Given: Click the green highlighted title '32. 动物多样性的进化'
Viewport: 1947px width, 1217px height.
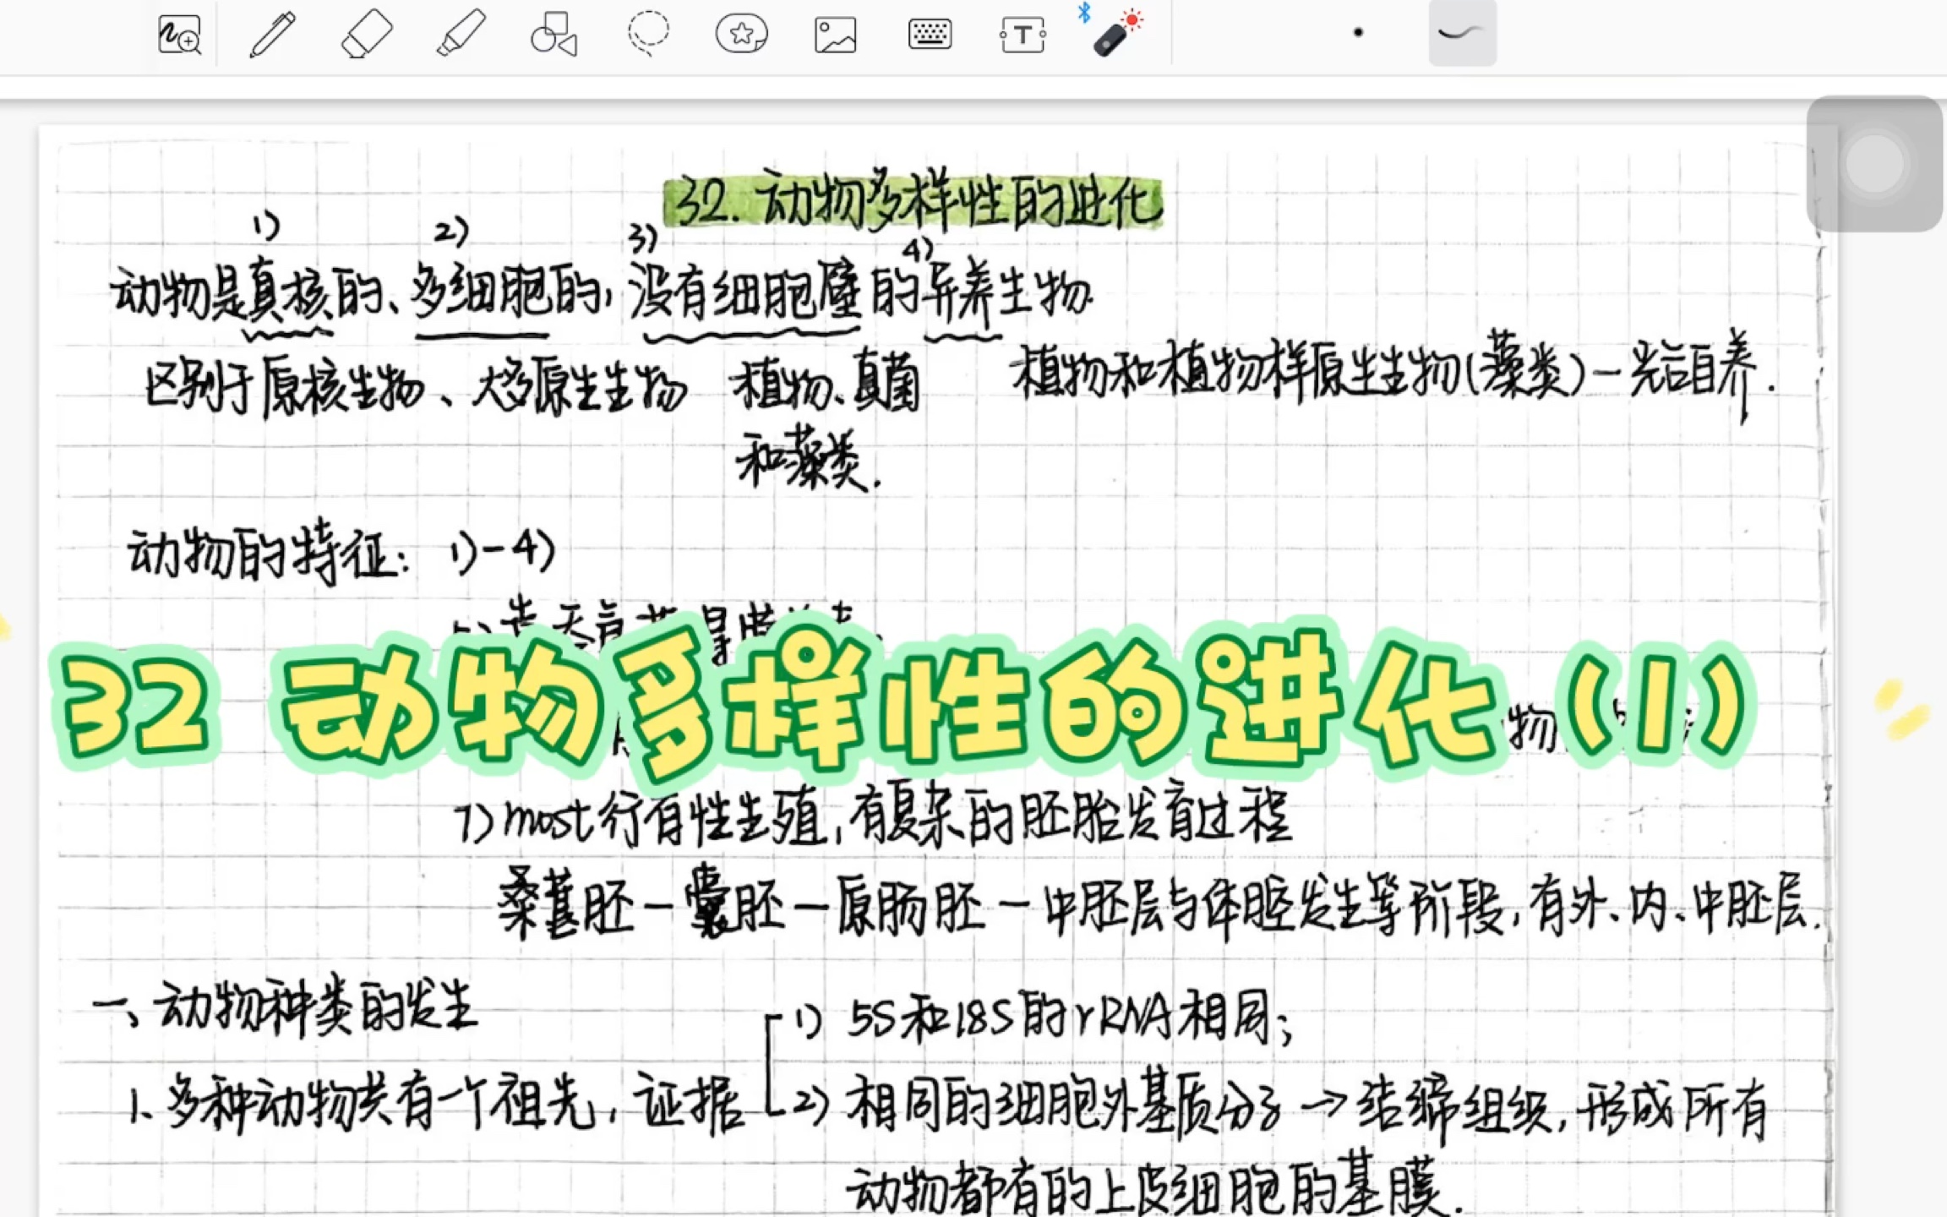Looking at the screenshot, I should point(913,201).
